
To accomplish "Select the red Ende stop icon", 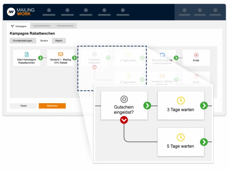I will click(196, 55).
